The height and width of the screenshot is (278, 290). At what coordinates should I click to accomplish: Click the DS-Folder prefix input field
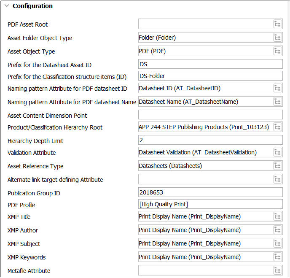click(x=210, y=76)
